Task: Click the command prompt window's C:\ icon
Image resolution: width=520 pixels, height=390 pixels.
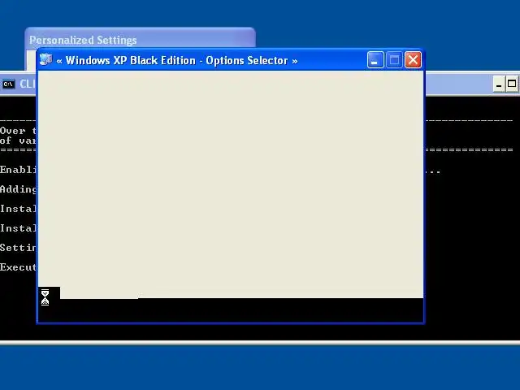Action: tap(9, 84)
